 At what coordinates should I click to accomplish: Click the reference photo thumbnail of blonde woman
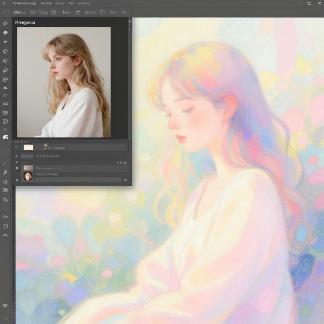64,82
